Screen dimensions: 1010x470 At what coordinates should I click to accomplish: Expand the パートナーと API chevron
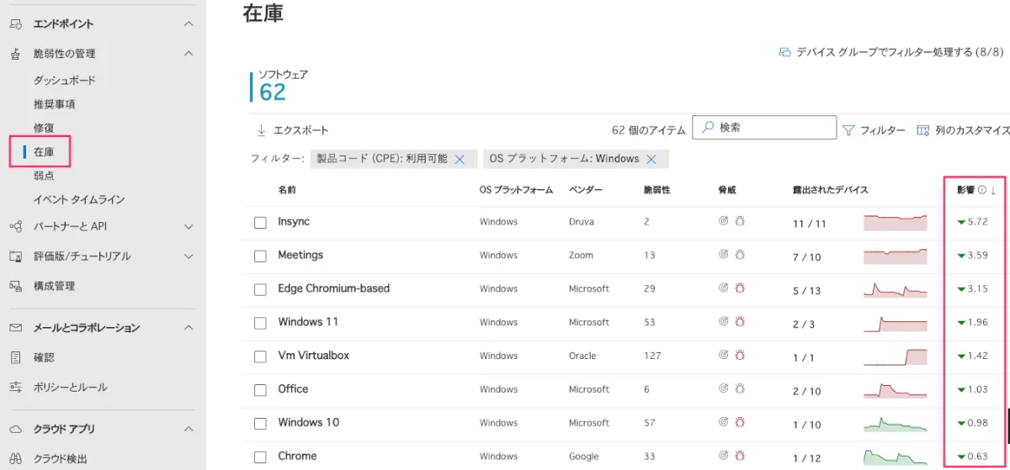[x=189, y=227]
